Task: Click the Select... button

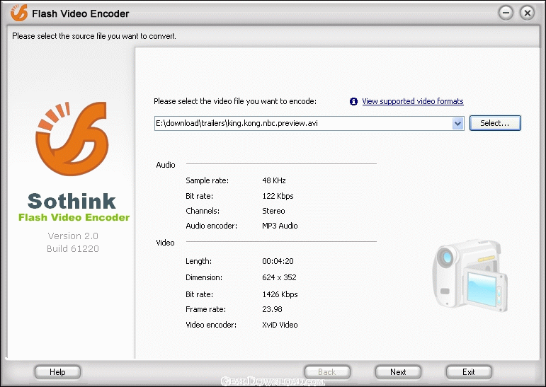Action: 495,123
